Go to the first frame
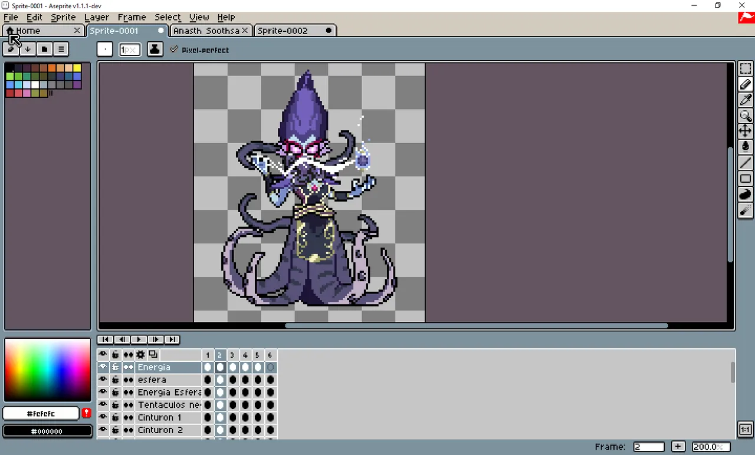Screen dimensions: 755x455 pos(106,339)
